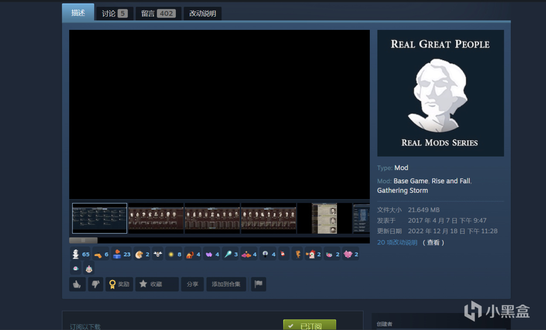Click the orange seahorse award icon
Viewport: 546px width, 330px height.
click(x=297, y=255)
